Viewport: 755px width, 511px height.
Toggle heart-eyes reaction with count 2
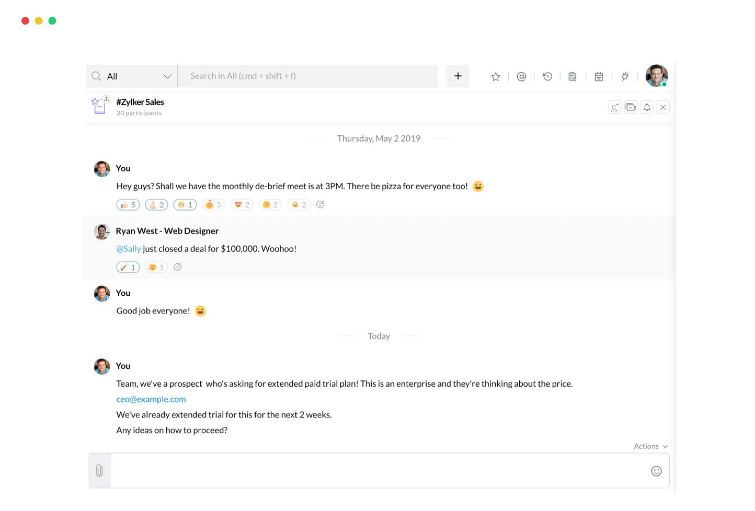[242, 205]
